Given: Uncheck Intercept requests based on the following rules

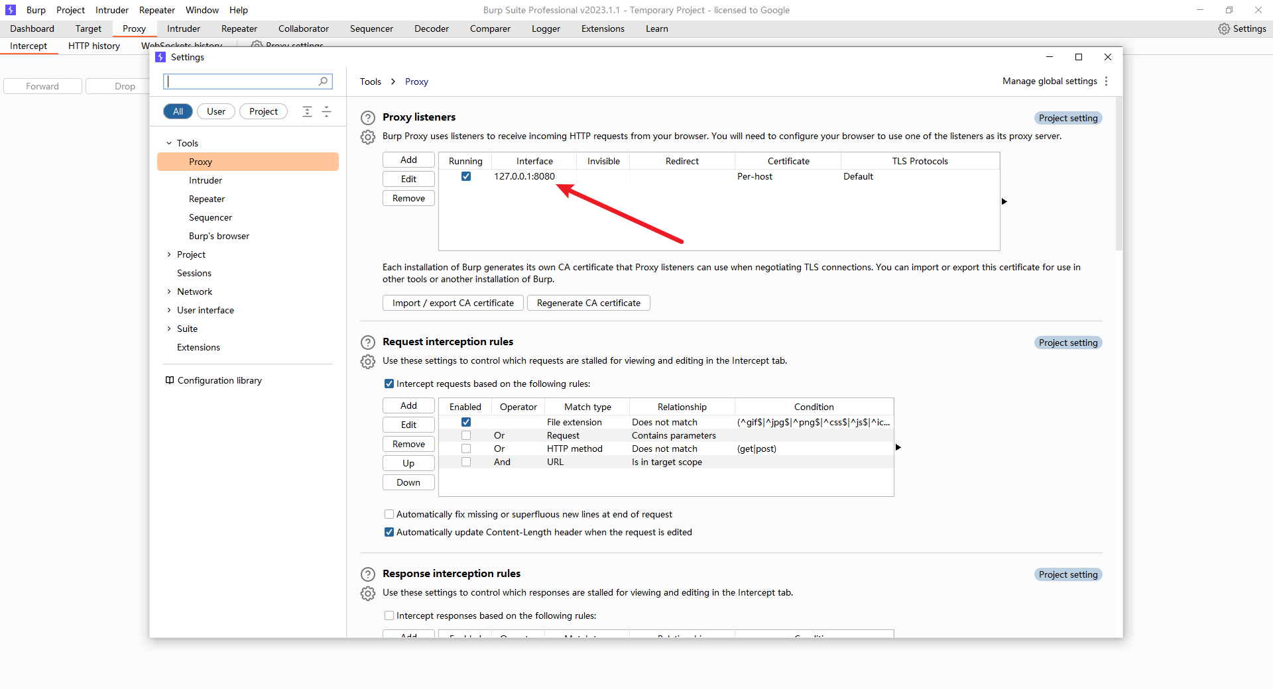Looking at the screenshot, I should point(389,384).
